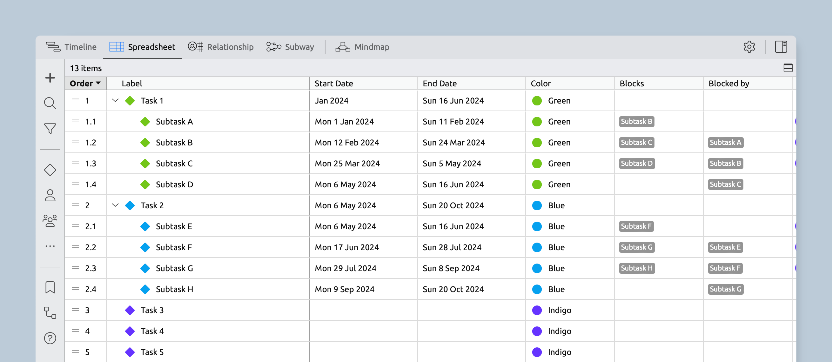Screen dimensions: 832x362
Task: Click the Label column header
Action: pos(208,83)
